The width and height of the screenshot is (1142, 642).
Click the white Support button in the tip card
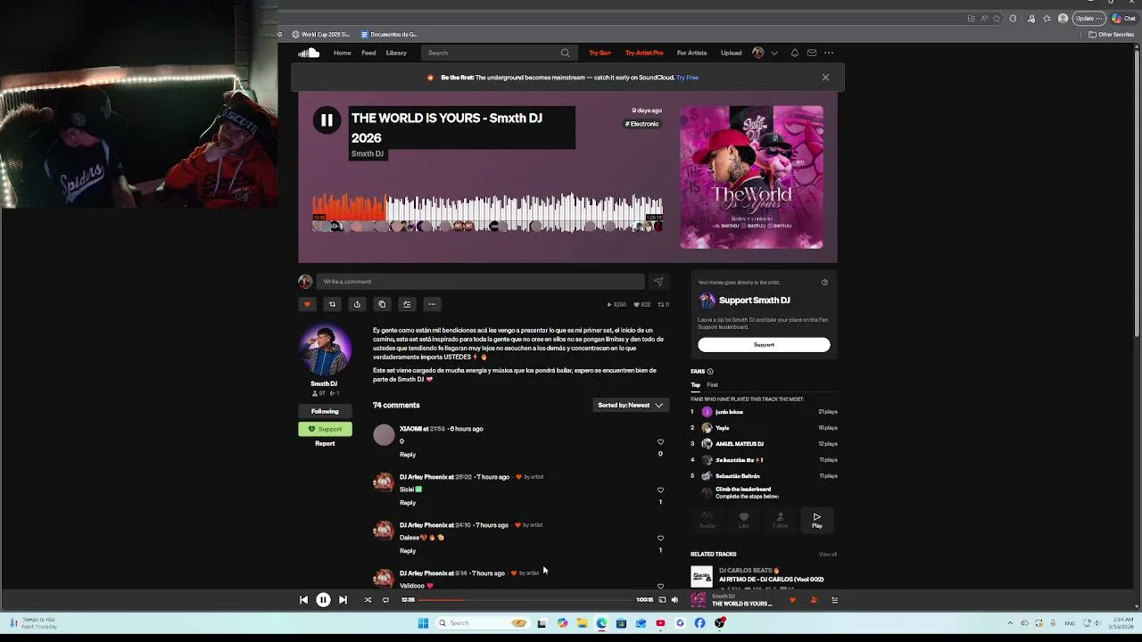(764, 345)
